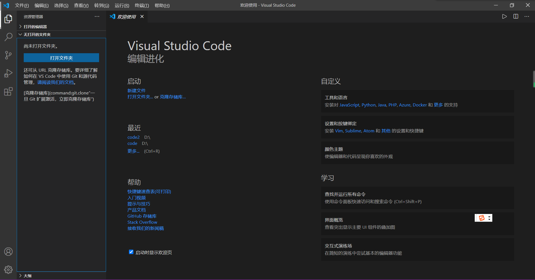This screenshot has height=280, width=535.
Task: Open the 编辑(E) menu
Action: tap(42, 5)
